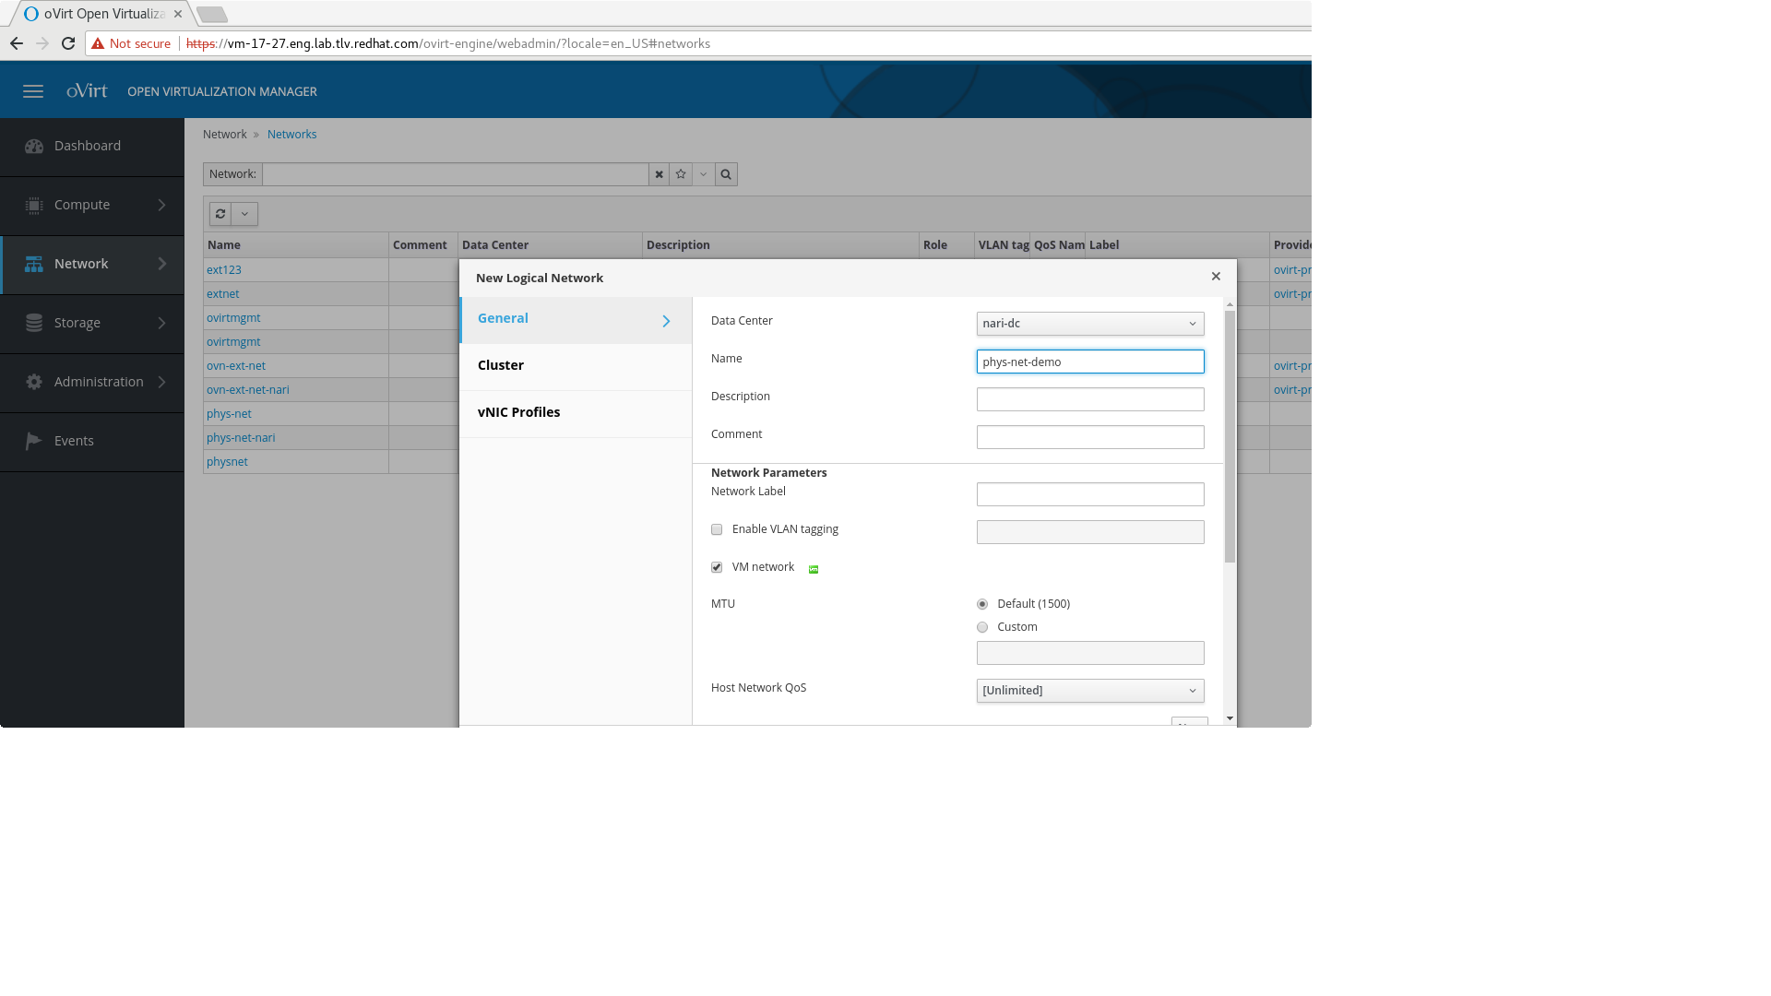Click the hamburger menu icon
Viewport: 1771px width, 996px height.
[33, 91]
